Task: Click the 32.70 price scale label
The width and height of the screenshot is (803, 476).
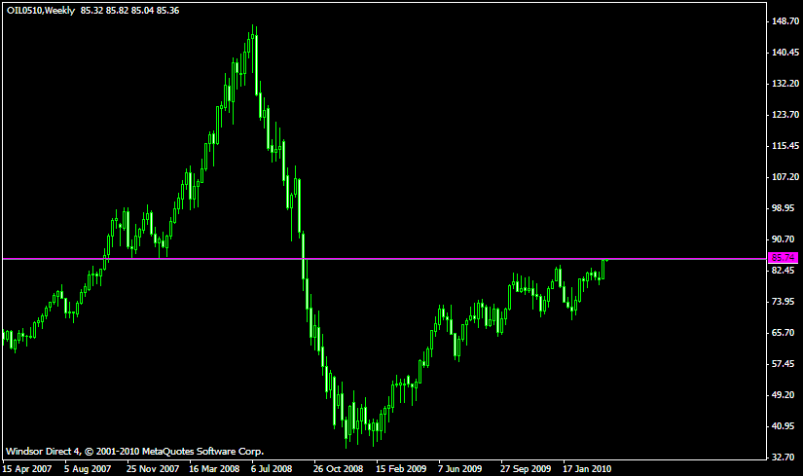Action: 784,457
